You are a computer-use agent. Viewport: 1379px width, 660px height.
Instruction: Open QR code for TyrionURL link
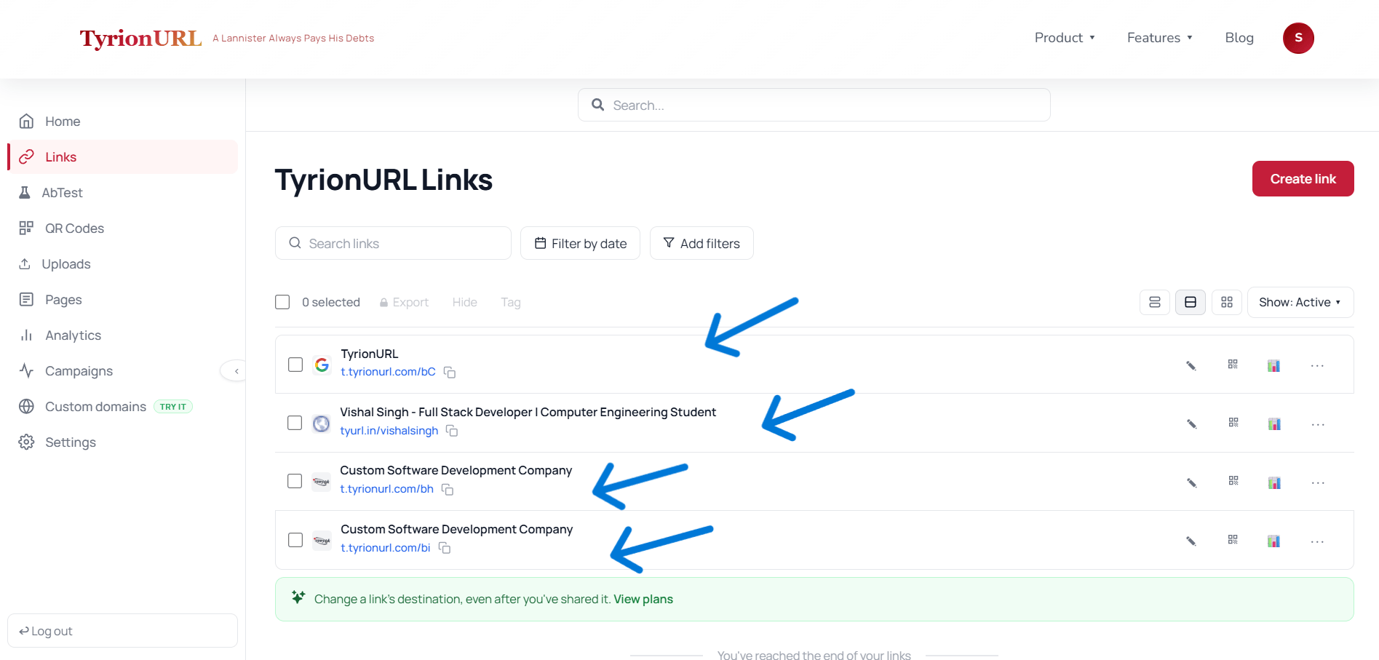coord(1233,364)
